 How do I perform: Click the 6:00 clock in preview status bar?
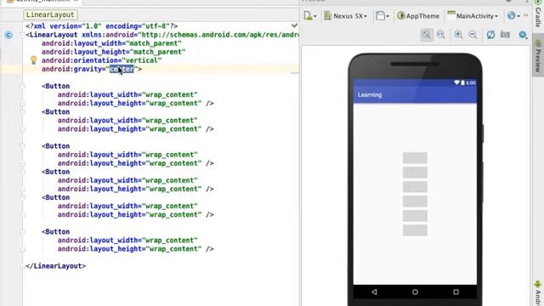[471, 82]
